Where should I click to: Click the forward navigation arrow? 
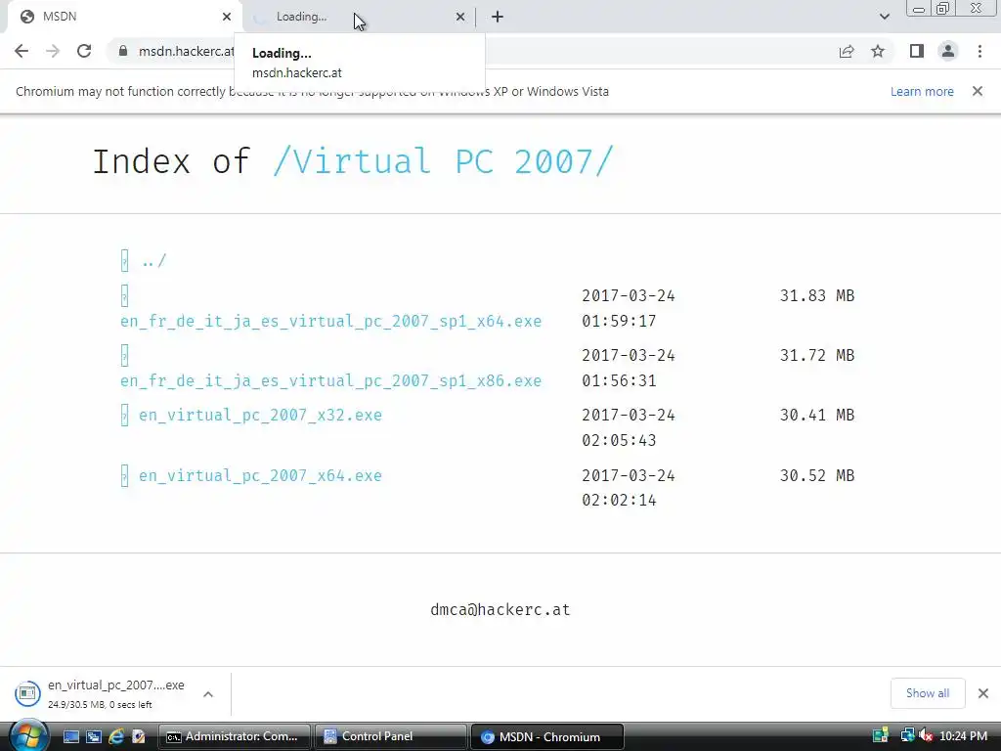click(53, 51)
